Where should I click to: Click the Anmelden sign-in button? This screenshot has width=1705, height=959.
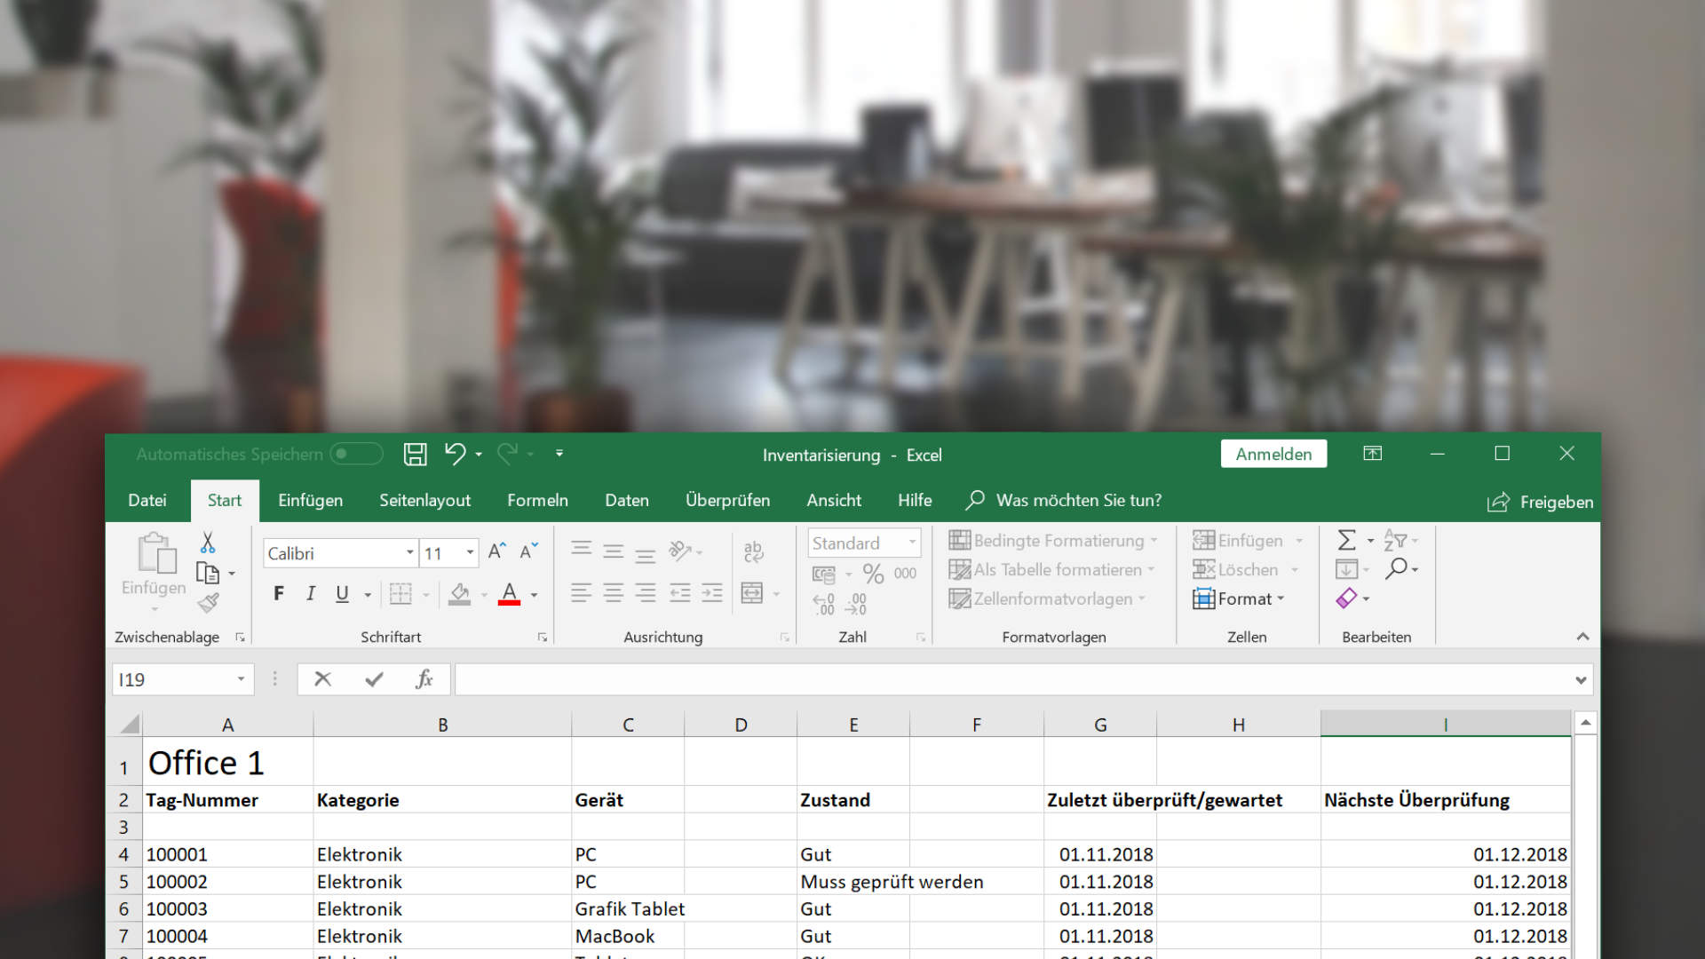(1273, 454)
